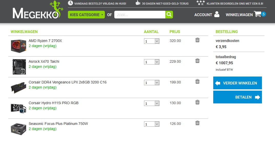Change quantity of Corsair DDR4 Vengeance LPX

click(x=151, y=82)
